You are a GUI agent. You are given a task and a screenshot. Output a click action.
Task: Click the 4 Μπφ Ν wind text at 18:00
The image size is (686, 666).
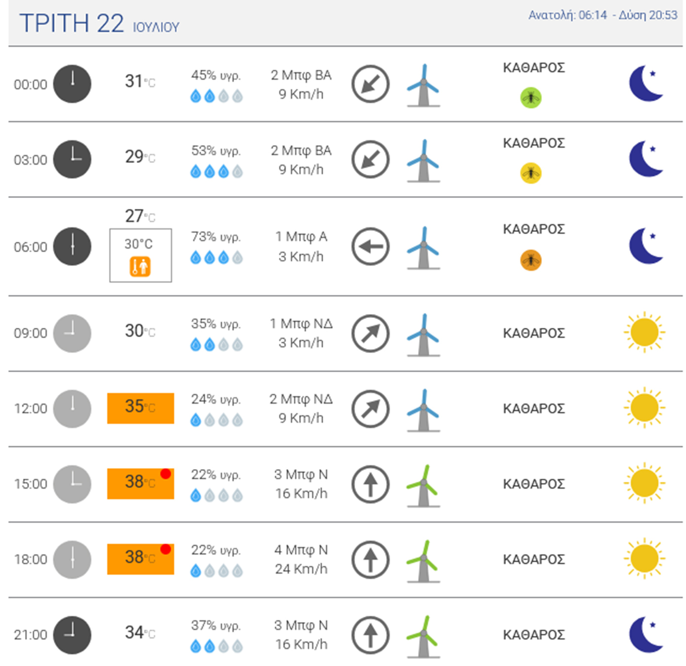301,549
